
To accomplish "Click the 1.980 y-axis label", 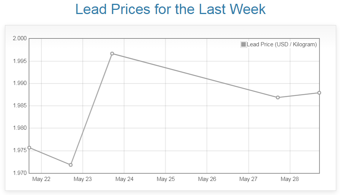I will (20, 128).
